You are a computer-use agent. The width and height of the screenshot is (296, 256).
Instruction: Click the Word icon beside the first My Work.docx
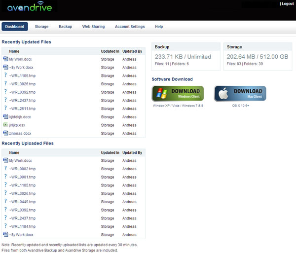click(5, 59)
